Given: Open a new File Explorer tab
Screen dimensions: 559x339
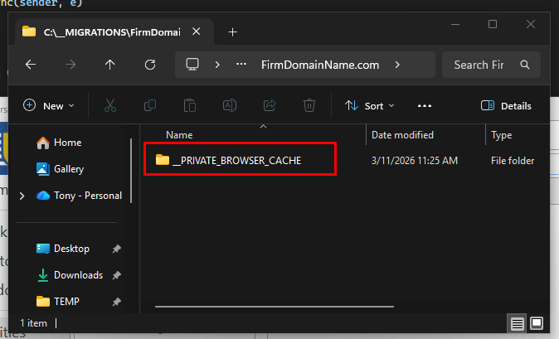Looking at the screenshot, I should pyautogui.click(x=233, y=31).
